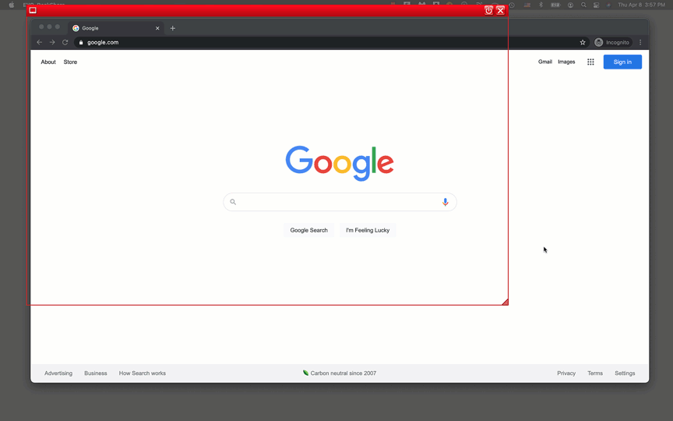Click the leaf icon beside Carbon neutral
This screenshot has width=673, height=421.
click(305, 373)
